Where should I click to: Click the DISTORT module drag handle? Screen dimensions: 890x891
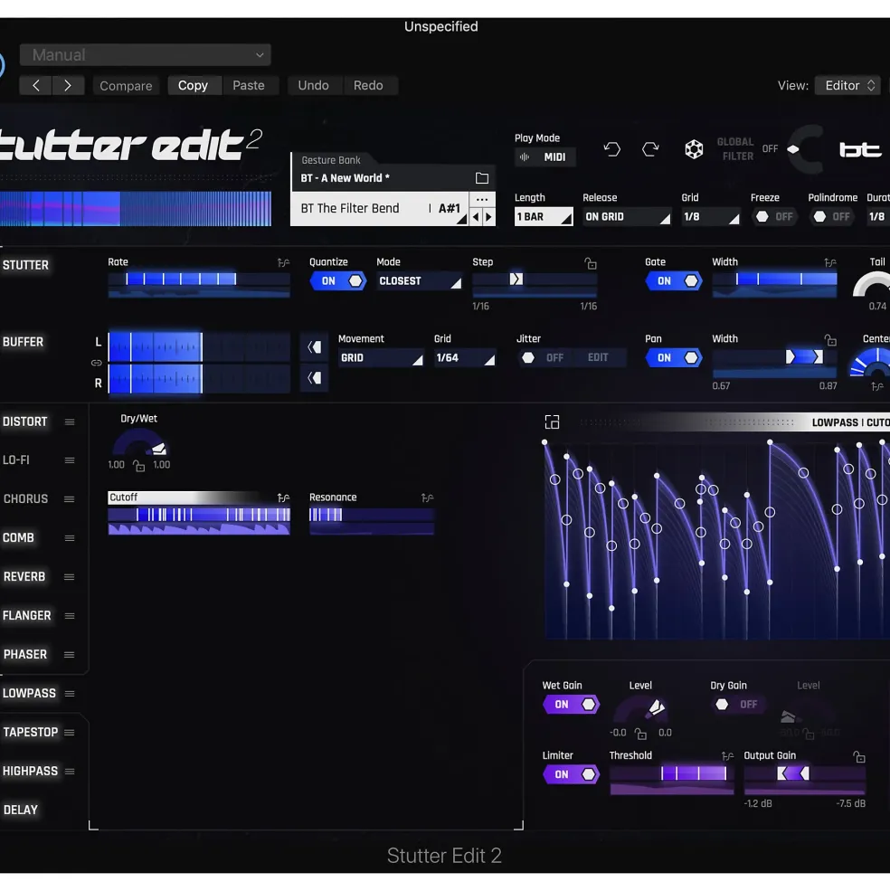[x=70, y=422]
